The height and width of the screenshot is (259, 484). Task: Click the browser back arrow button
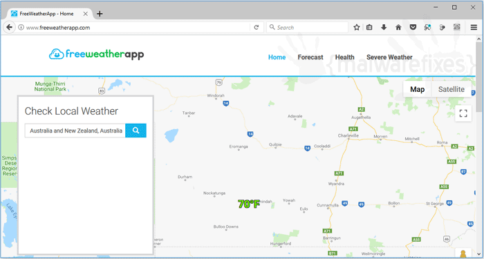(9, 28)
